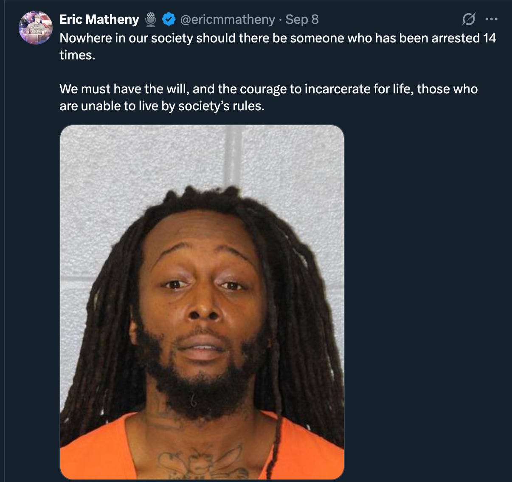This screenshot has height=482, width=512.
Task: Click tweet text starting "Nowhere in our society"
Action: (278, 46)
